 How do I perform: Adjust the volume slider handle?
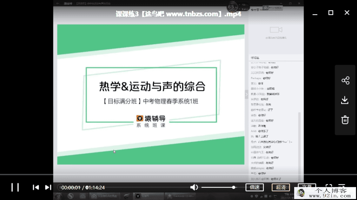234,187
